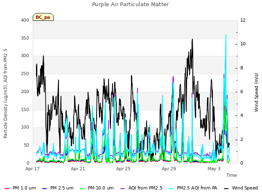This screenshot has height=196, width=262.
Task: Click the Apr 21 x-axis tick label
Action: point(78,169)
